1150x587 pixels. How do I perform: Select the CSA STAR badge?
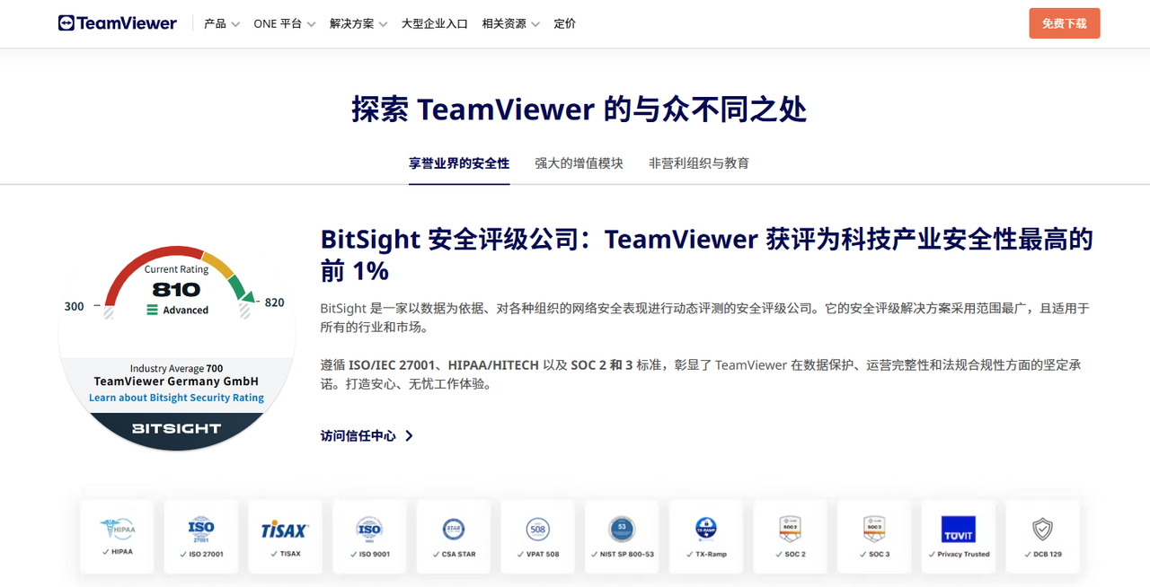(454, 537)
